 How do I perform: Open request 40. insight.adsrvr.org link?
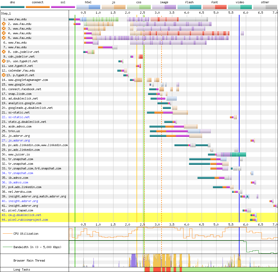[x=20, y=201]
